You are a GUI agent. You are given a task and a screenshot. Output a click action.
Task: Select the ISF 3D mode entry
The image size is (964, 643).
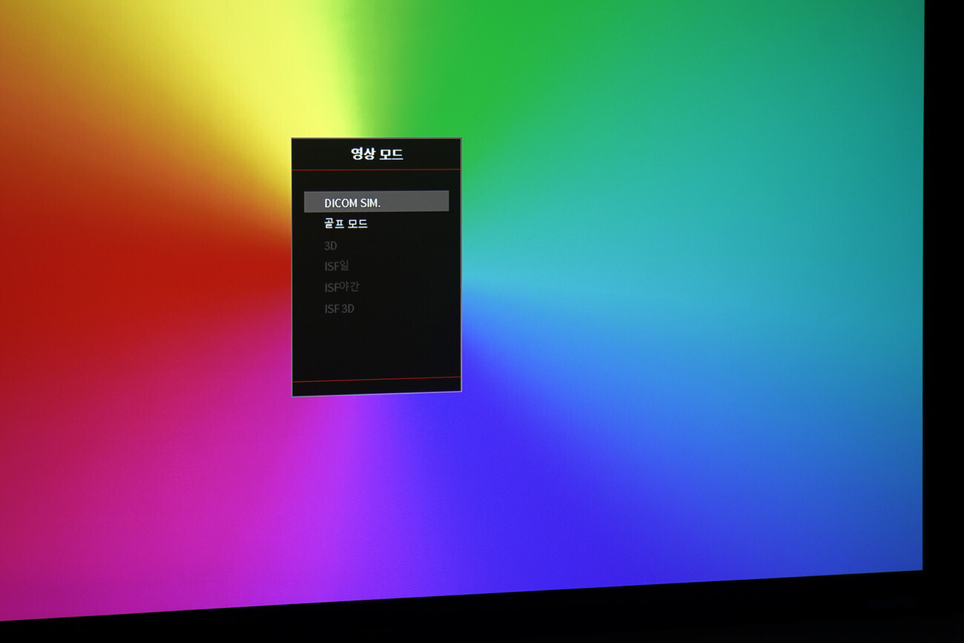point(339,309)
